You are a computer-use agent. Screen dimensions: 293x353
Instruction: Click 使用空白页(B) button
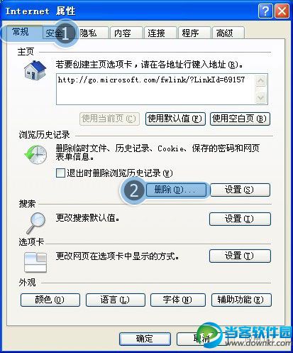coord(240,119)
